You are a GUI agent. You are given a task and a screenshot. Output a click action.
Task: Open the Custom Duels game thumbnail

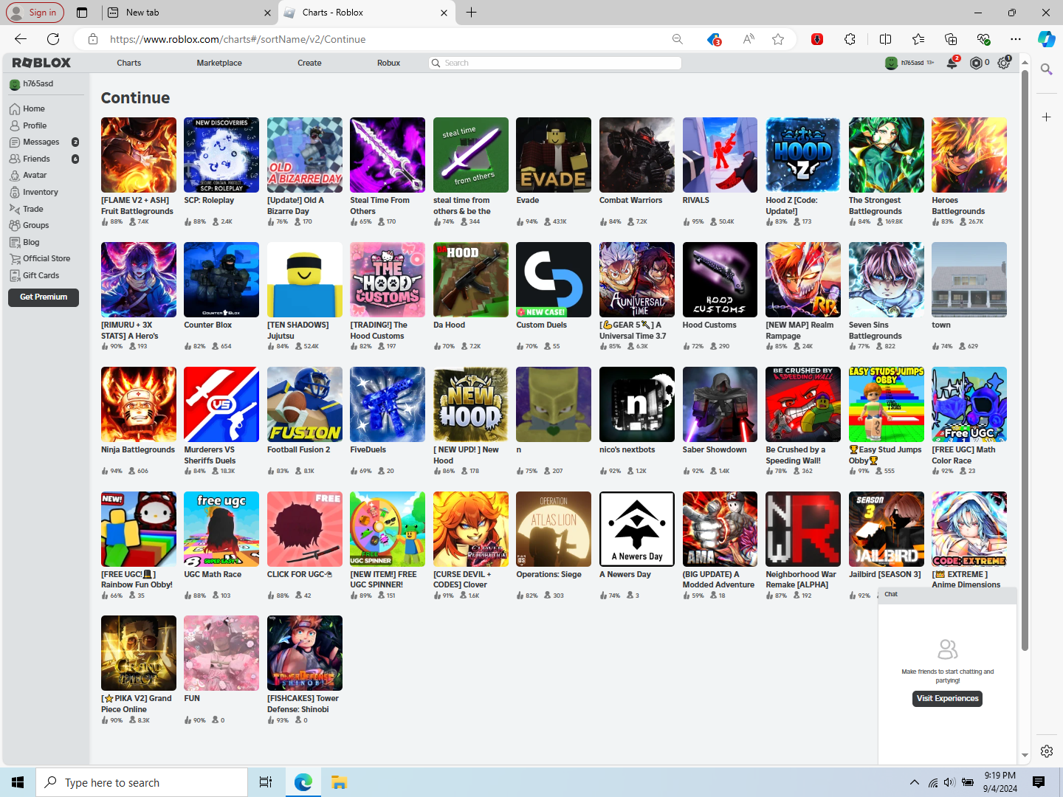[554, 280]
